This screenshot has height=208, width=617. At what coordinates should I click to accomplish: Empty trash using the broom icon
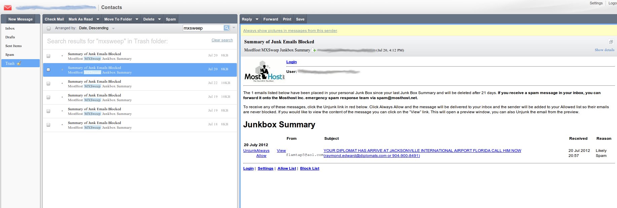pyautogui.click(x=19, y=63)
